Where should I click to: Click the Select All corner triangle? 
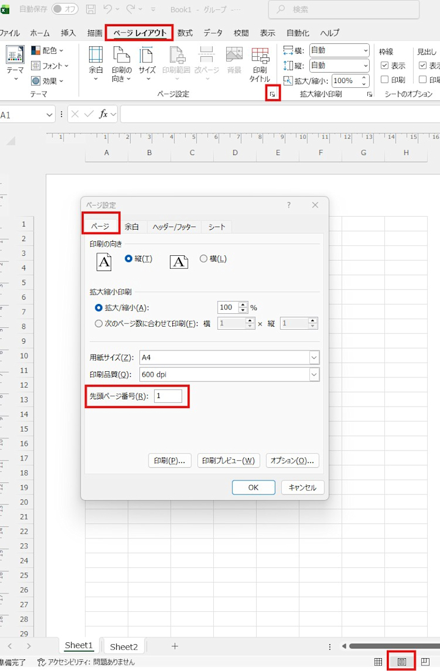click(11, 141)
